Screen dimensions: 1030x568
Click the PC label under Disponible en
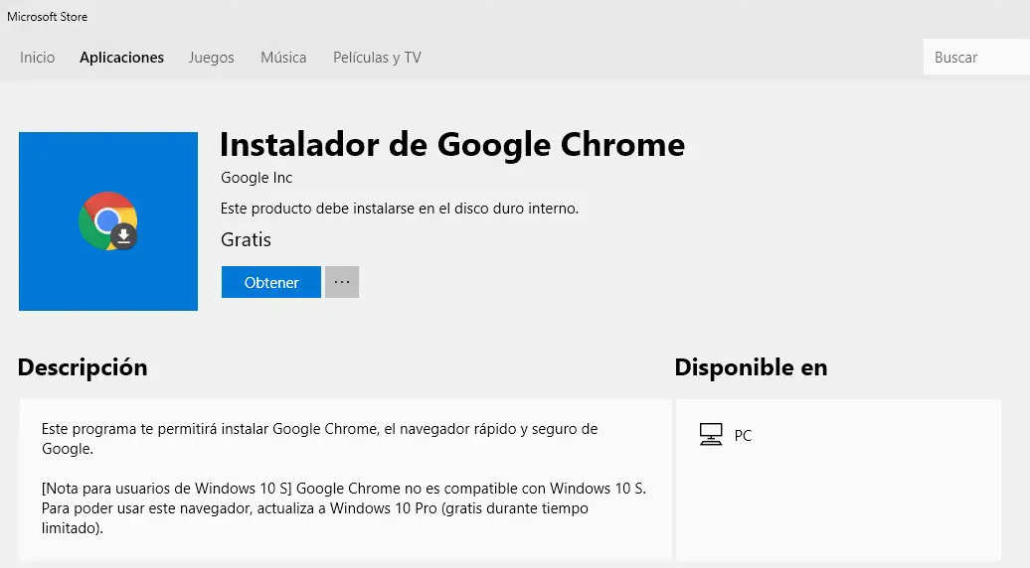pos(743,436)
